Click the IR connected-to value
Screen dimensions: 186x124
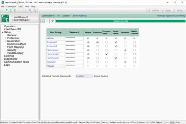click(58, 16)
